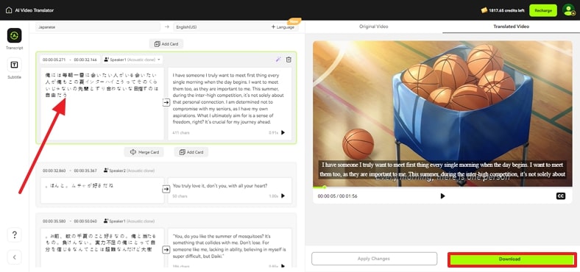580x272 pixels.
Task: Click the Recharge button
Action: point(543,10)
